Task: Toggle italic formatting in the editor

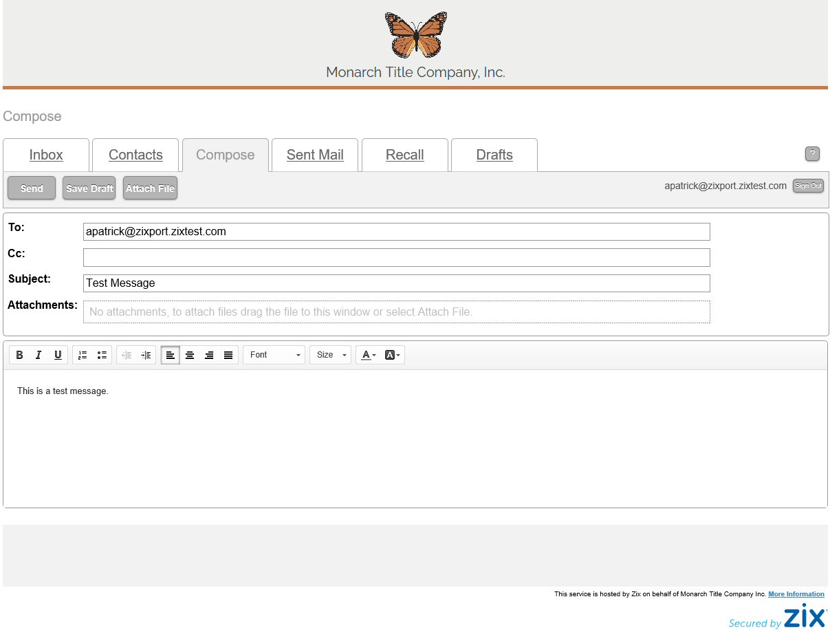Action: click(x=39, y=355)
